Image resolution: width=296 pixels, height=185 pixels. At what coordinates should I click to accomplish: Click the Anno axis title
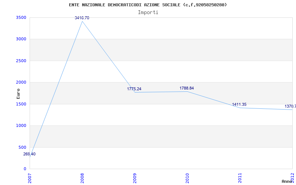tap(287, 182)
